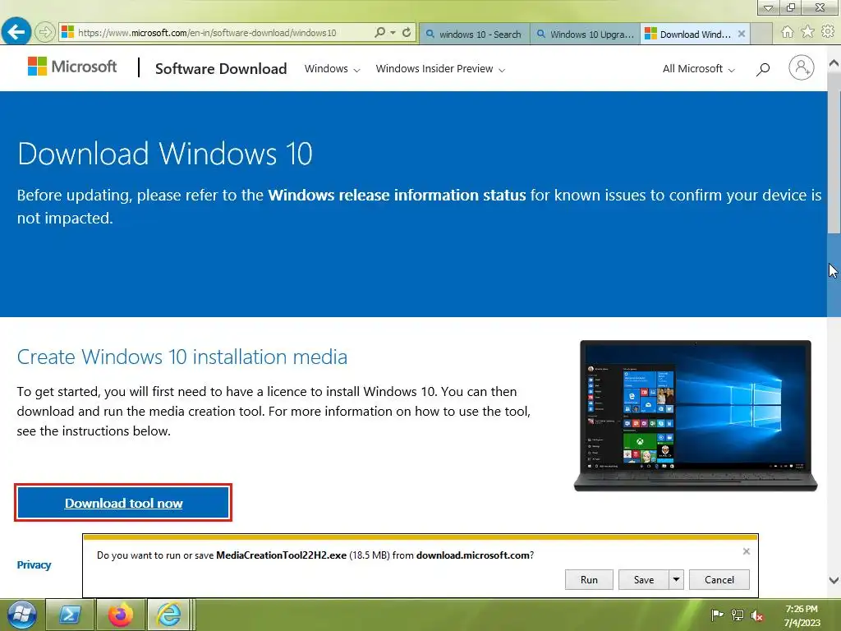The width and height of the screenshot is (841, 631).
Task: Click the muted volume tray icon
Action: click(x=756, y=615)
